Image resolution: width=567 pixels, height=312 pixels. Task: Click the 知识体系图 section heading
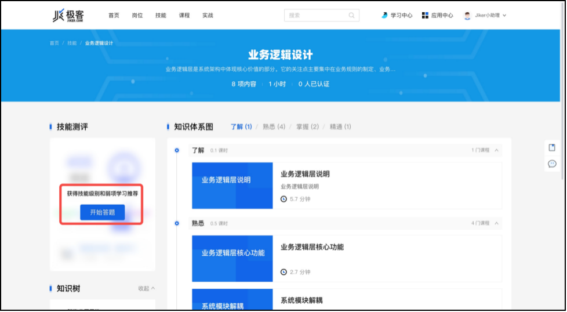(194, 127)
